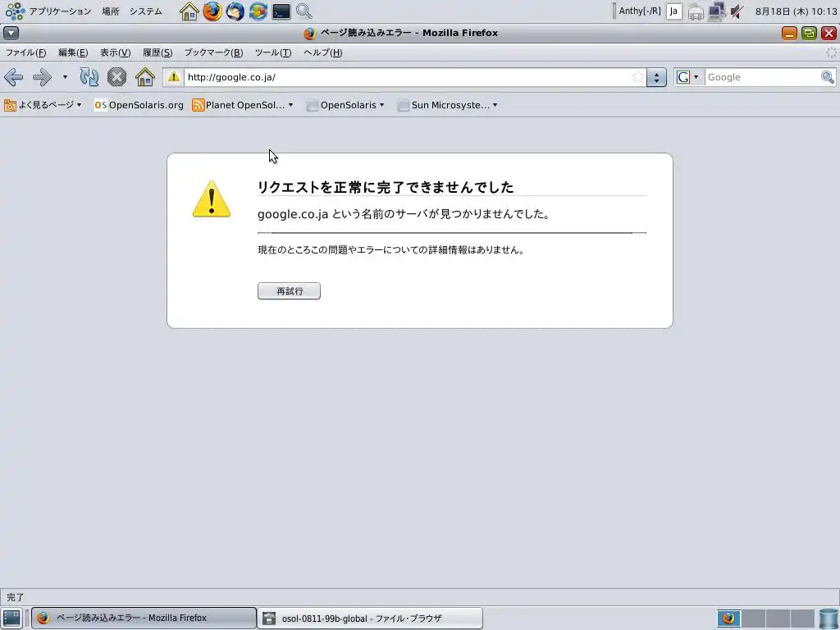Click the forward navigation arrow
This screenshot has height=630, width=840.
(42, 77)
